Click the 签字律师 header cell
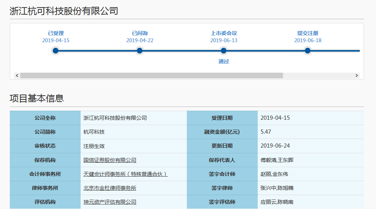 point(222,188)
